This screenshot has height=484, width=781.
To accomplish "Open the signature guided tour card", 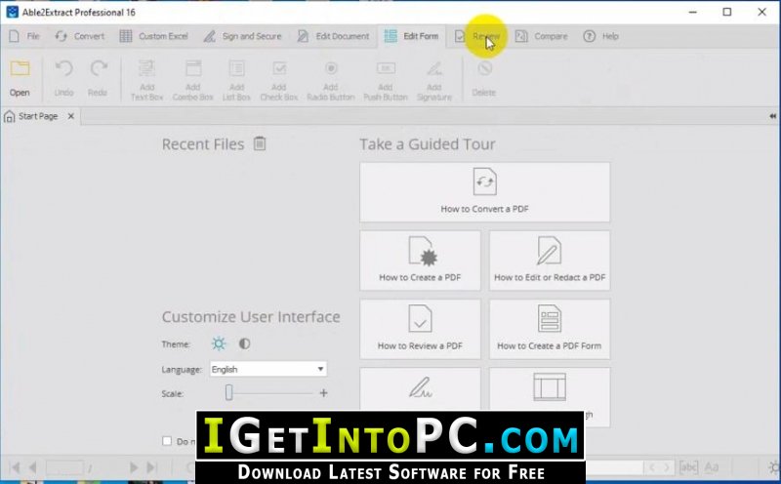I will point(420,389).
